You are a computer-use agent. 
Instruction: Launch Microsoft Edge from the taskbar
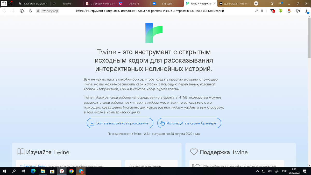pos(33,171)
